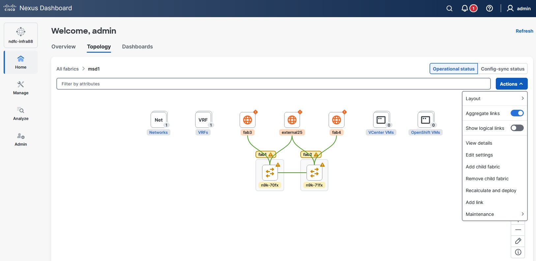
Task: Go to Home in the sidebar
Action: 21,62
